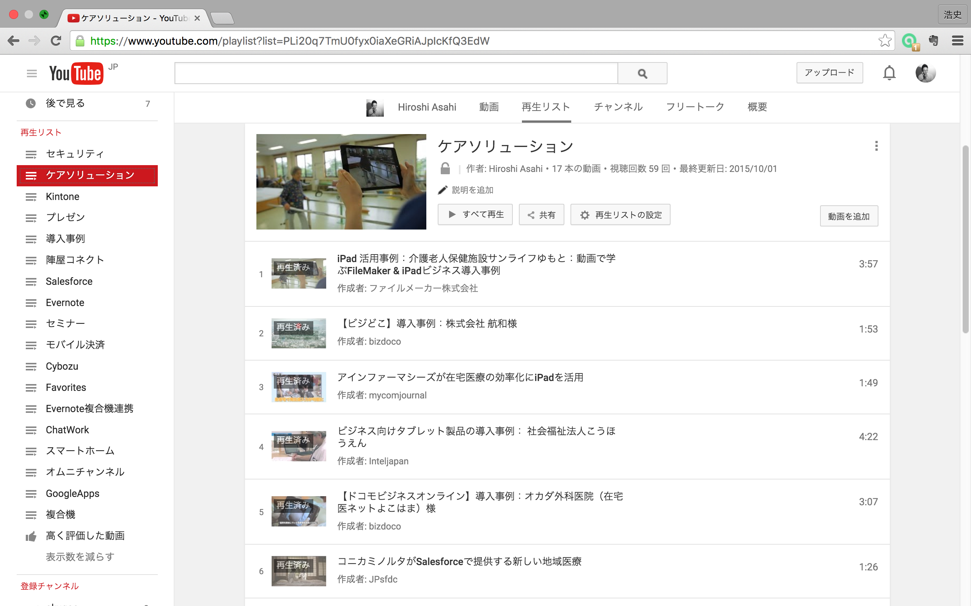
Task: Open the notifications bell
Action: [x=889, y=73]
